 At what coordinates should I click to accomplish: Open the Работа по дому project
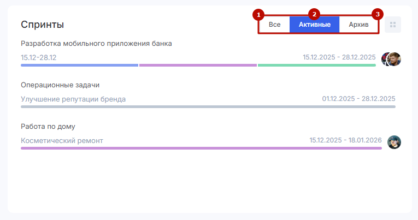[x=48, y=127]
